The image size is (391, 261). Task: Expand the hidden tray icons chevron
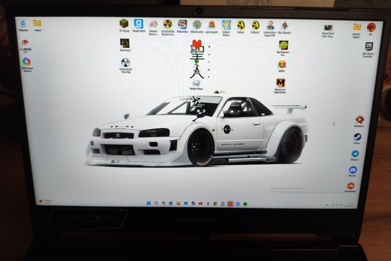320,205
